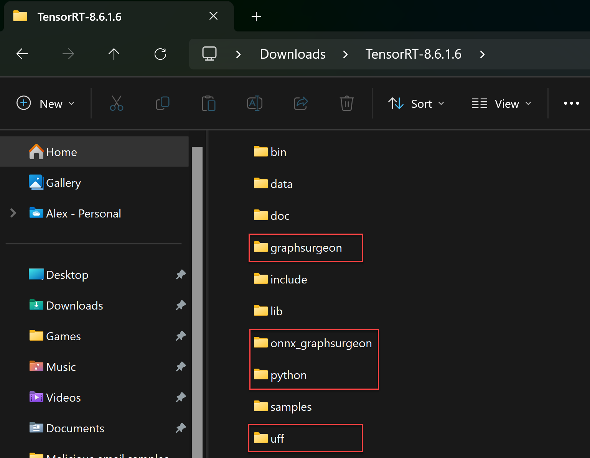The width and height of the screenshot is (590, 458).
Task: Close the TensorRT-8.6.1.6 tab
Action: point(214,16)
